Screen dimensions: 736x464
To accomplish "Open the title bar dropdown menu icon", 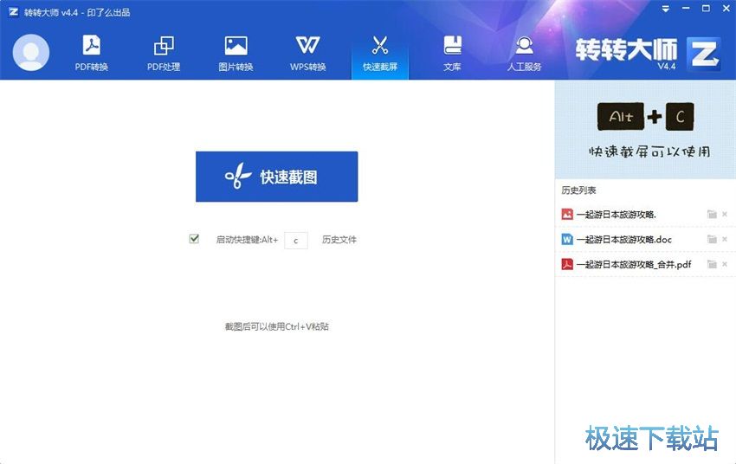I will coord(665,9).
